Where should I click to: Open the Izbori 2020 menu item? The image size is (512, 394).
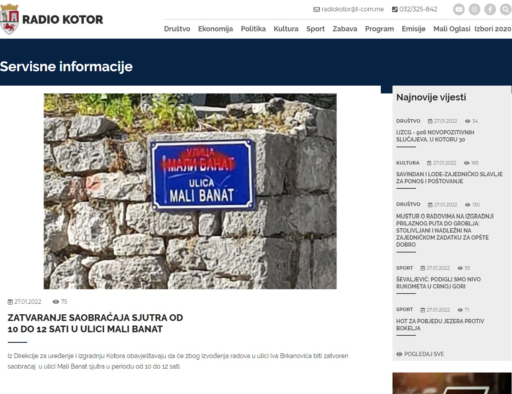click(x=493, y=29)
